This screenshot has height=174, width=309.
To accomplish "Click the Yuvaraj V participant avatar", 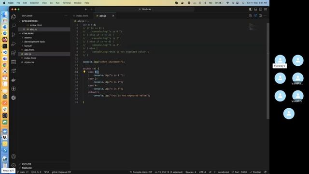I will tap(280, 60).
